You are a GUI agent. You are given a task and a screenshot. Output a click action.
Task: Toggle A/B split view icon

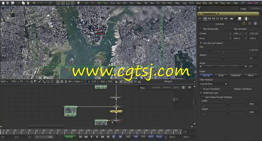pos(62,81)
